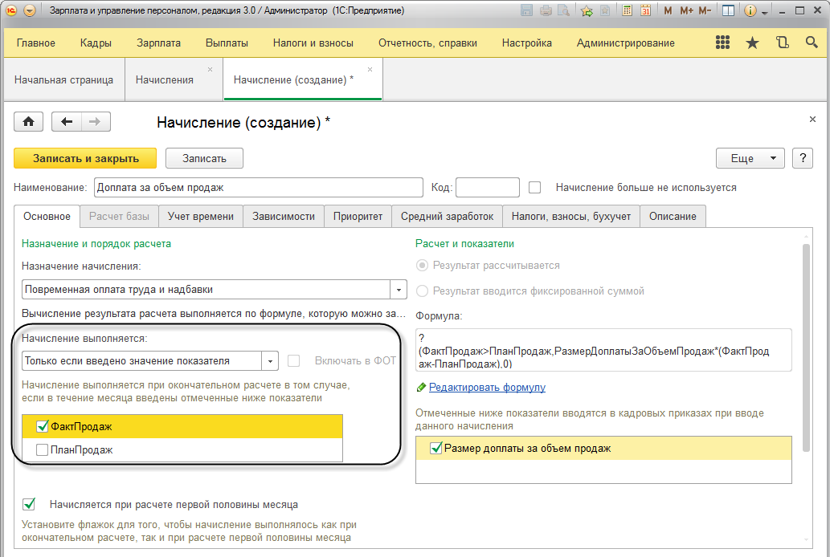Switch to the 'Учет времени' tab
This screenshot has width=830, height=557.
click(x=201, y=216)
